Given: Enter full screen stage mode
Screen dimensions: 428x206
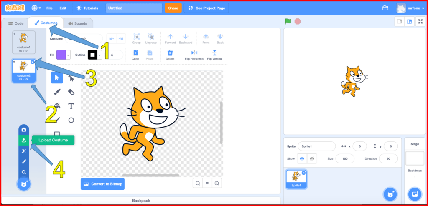Looking at the screenshot, I should click(x=420, y=22).
